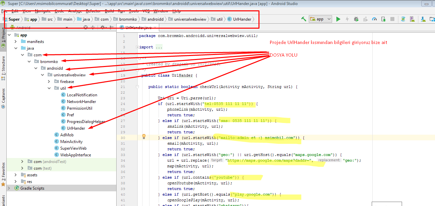The image size is (435, 206).
Task: Collapse the util package node
Action: pos(49,88)
